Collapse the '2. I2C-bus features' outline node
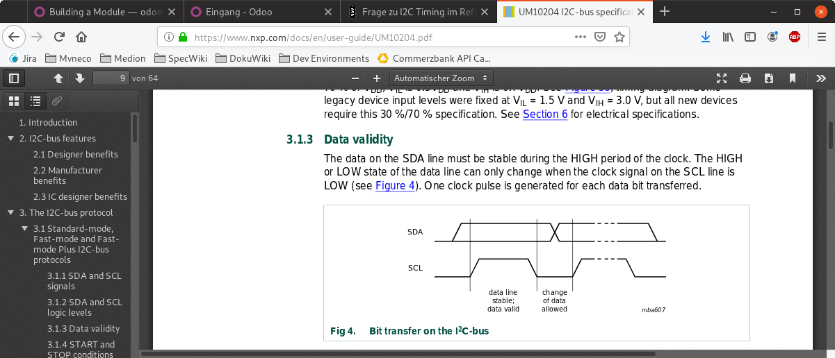This screenshot has height=358, width=835. coord(10,138)
